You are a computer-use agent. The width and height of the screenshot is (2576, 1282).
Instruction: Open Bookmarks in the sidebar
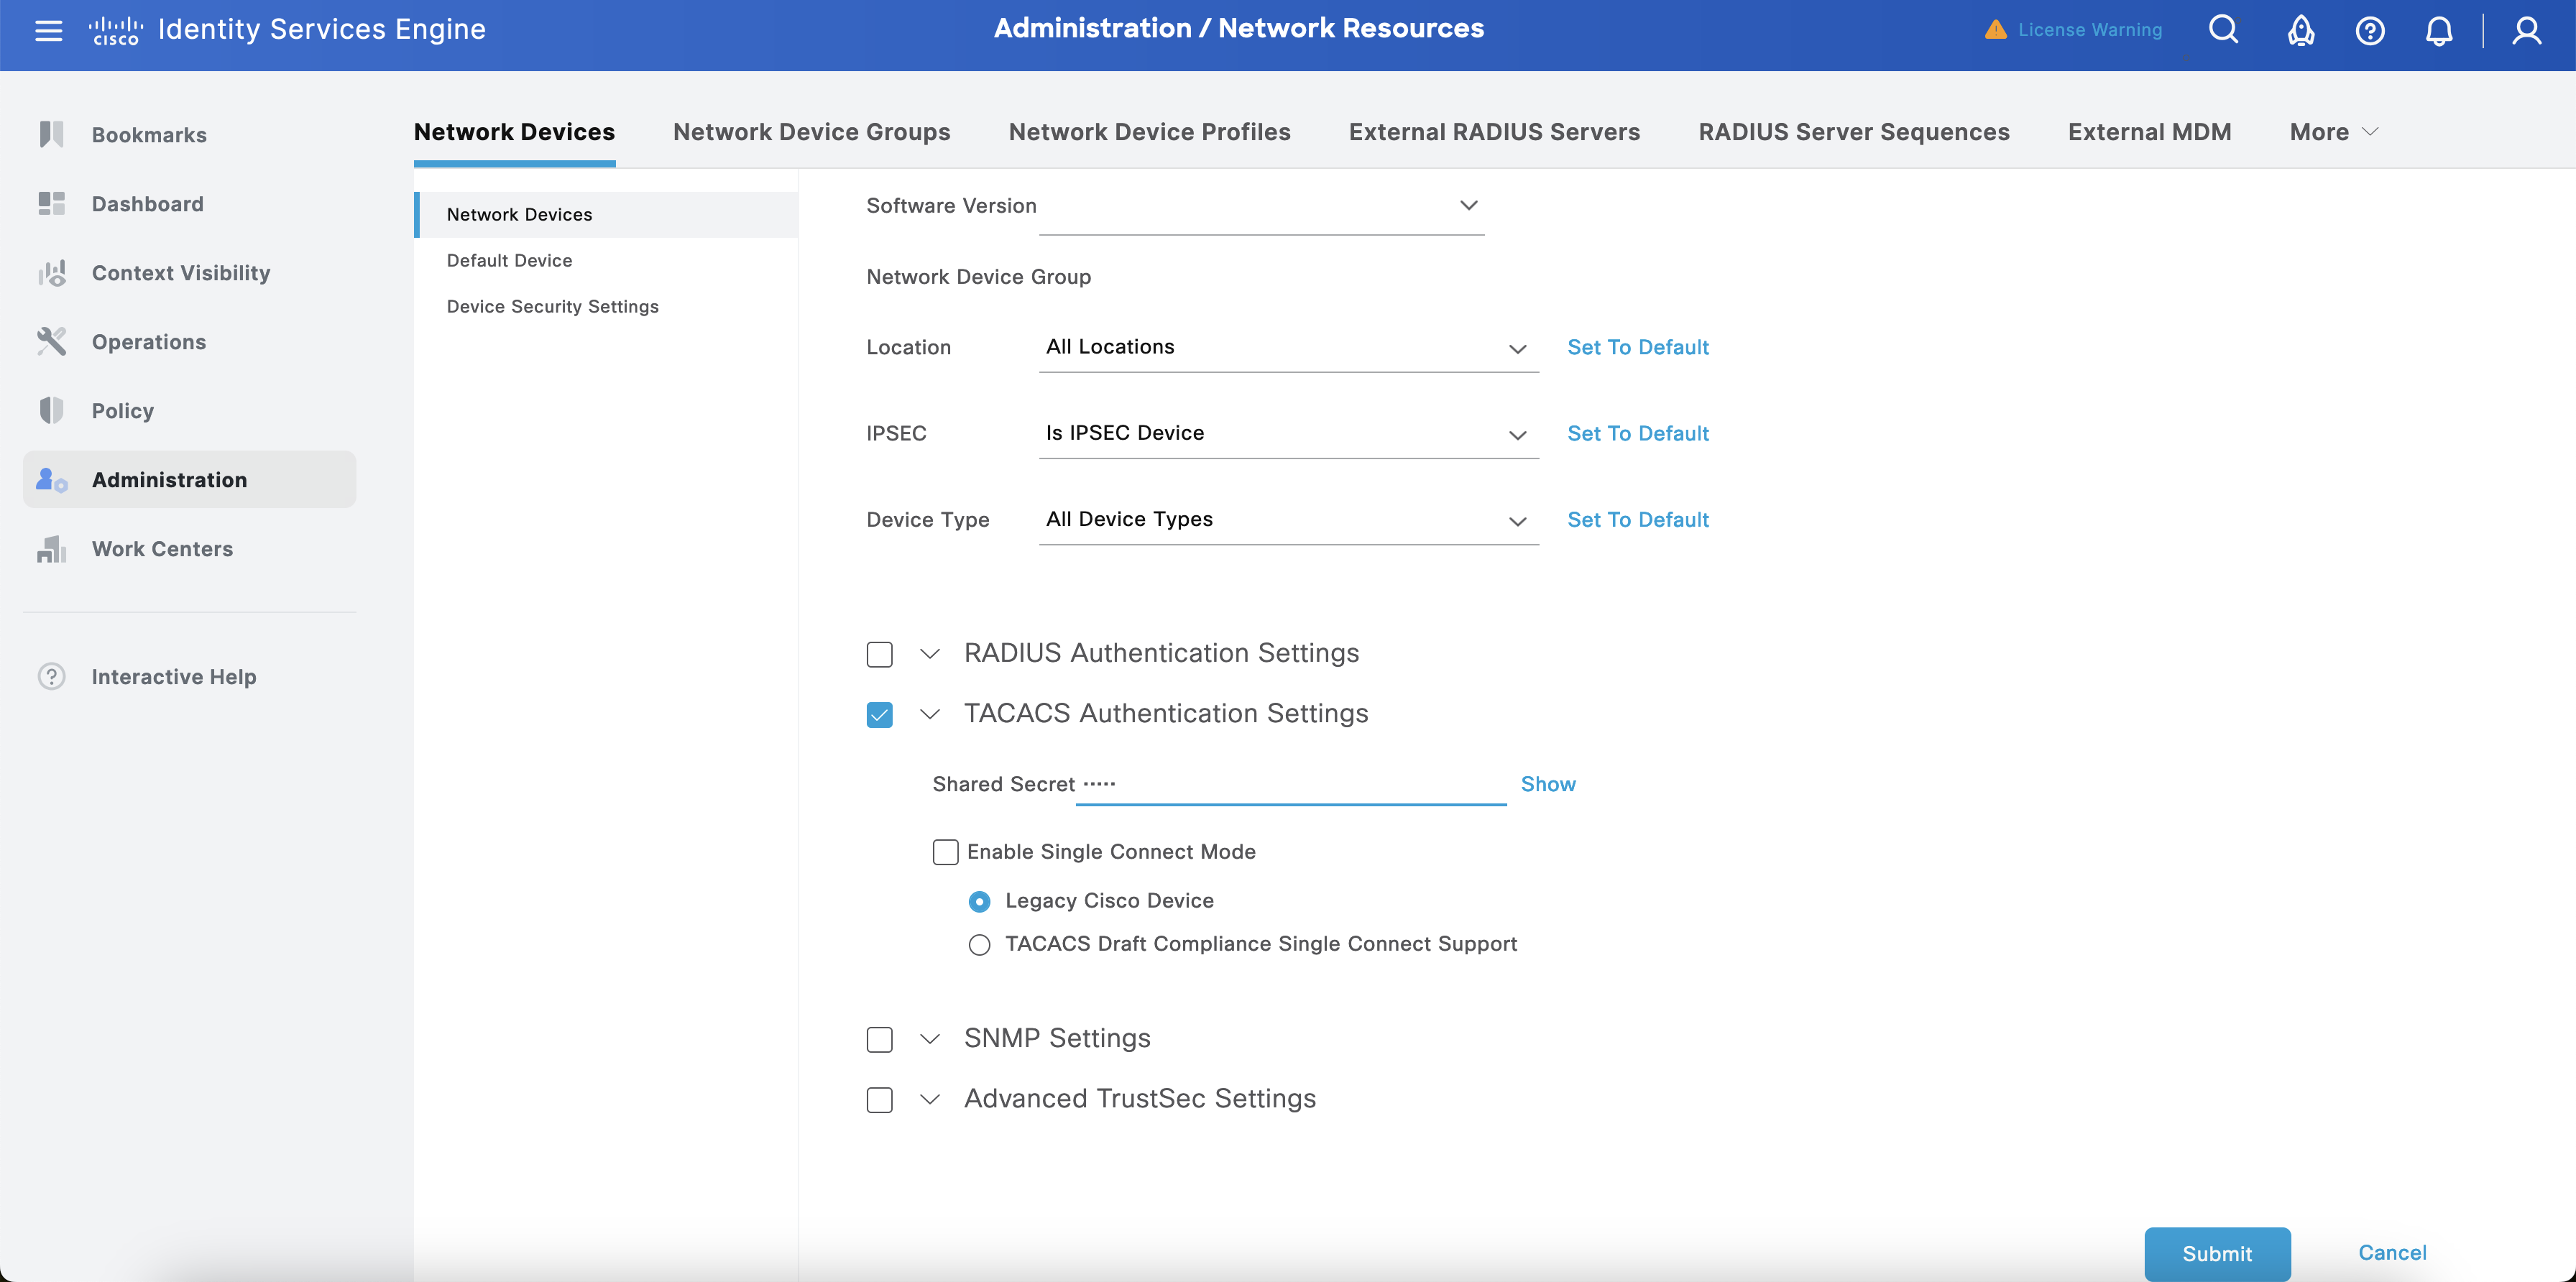click(x=149, y=134)
